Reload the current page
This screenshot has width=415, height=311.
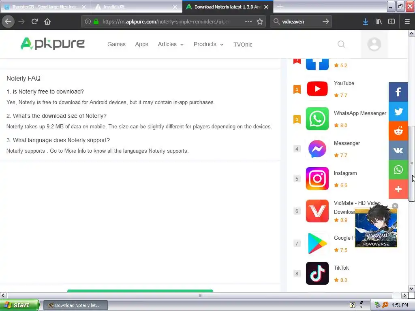pyautogui.click(x=34, y=21)
